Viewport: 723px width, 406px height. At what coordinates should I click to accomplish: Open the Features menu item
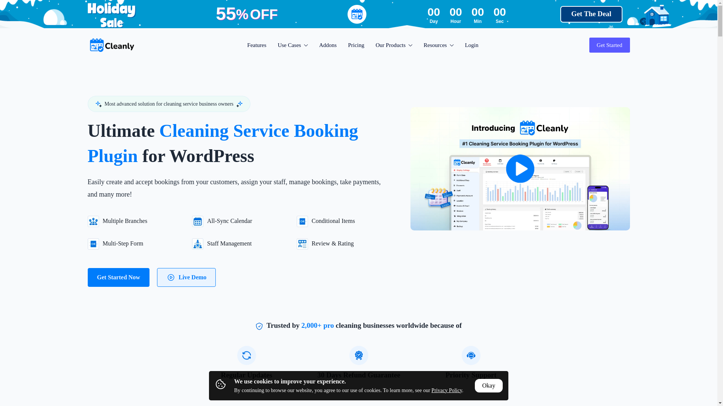pos(257,45)
